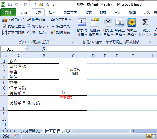Viewport: 157px width, 139px height.
Task: Go to last sheet navigation arrow
Action: (x=15, y=131)
